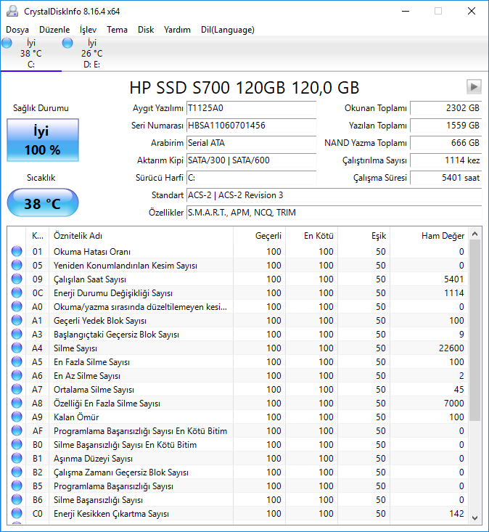
Task: Click the status orb for attribute B5
Action: [17, 486]
